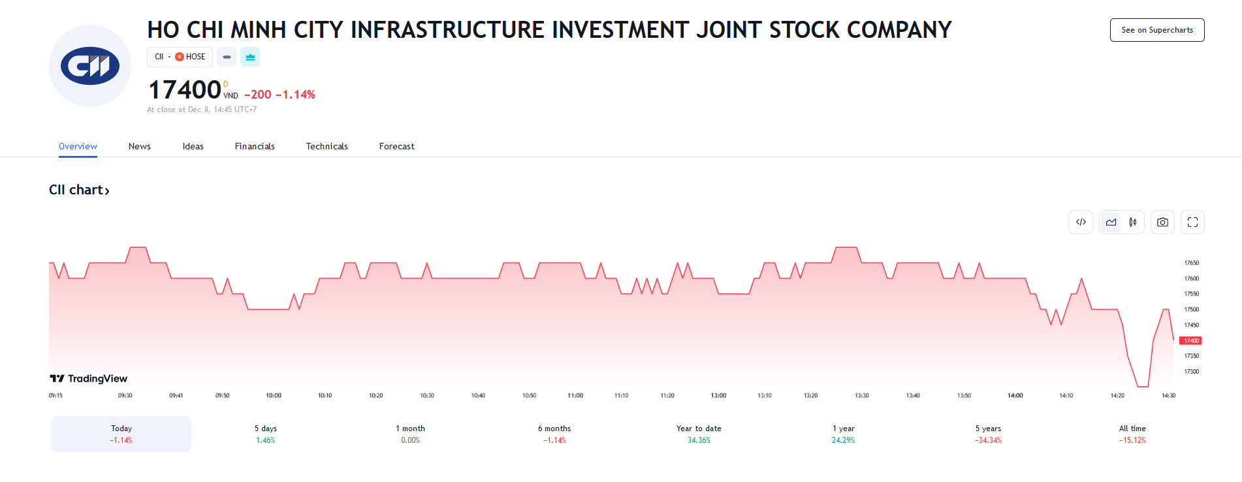
Task: Switch chart to candlestick view
Action: click(1134, 222)
